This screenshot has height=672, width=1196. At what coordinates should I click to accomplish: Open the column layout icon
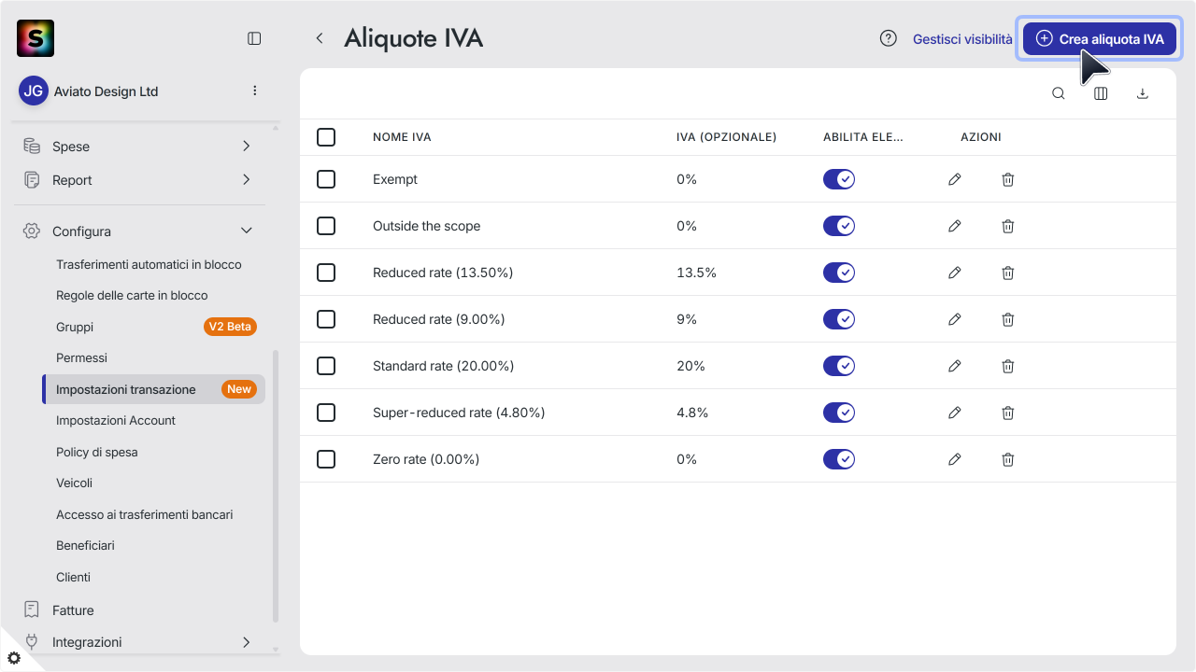1101,93
